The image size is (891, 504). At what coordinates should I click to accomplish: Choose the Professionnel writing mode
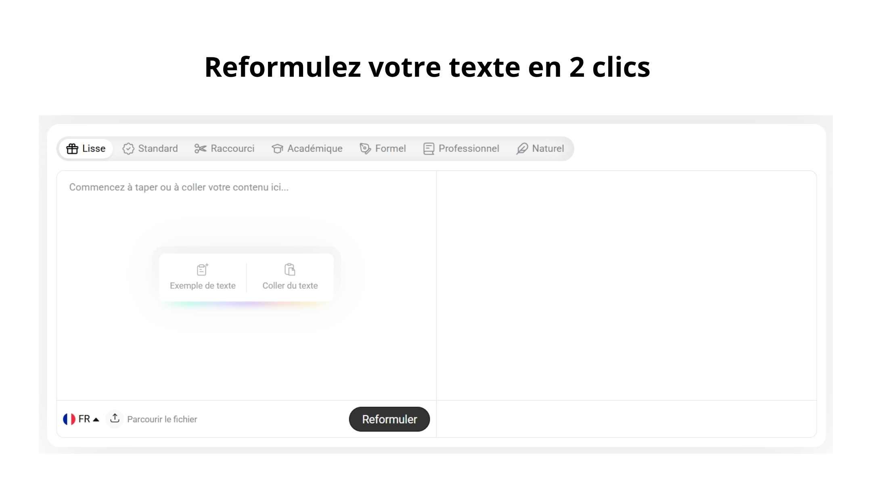[469, 149]
